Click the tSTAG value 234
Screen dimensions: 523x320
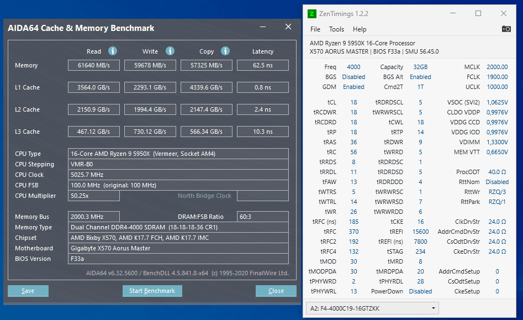click(x=420, y=251)
